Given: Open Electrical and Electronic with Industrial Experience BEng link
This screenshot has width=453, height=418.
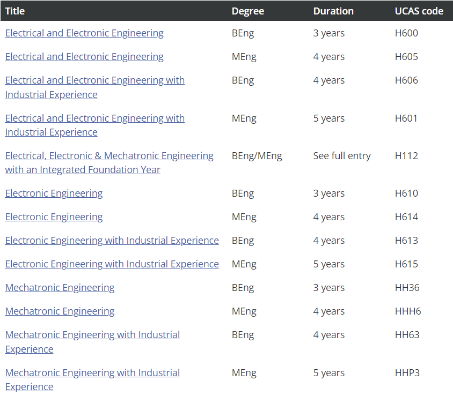Looking at the screenshot, I should pos(94,80).
